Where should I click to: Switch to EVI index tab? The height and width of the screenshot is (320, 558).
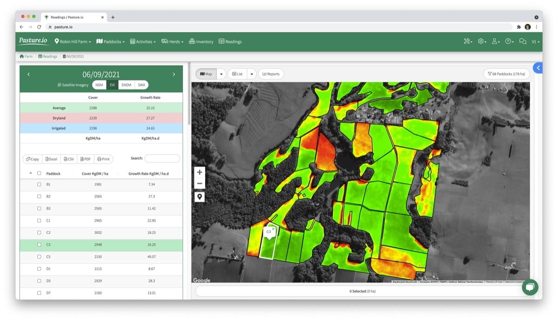tap(112, 85)
